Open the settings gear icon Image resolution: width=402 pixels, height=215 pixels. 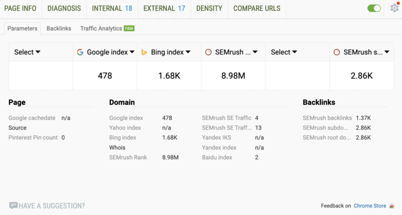point(395,8)
